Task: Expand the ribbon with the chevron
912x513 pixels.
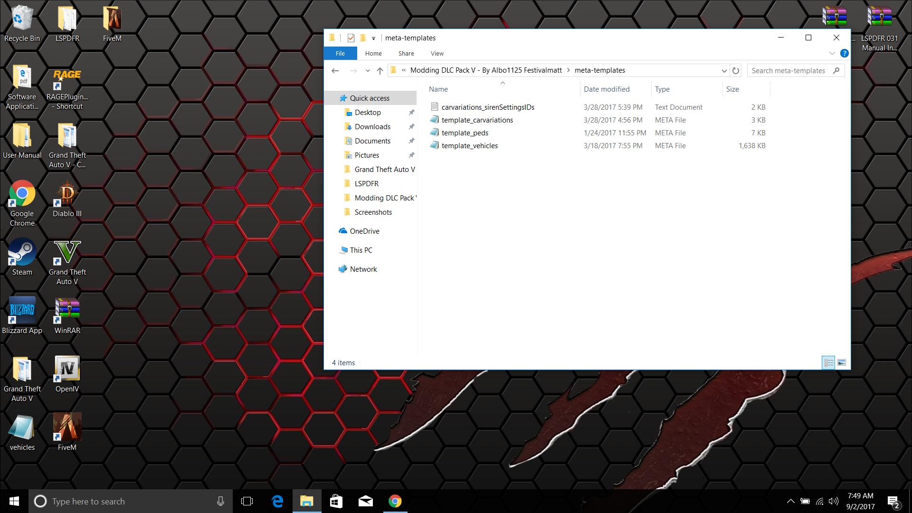Action: [x=832, y=54]
